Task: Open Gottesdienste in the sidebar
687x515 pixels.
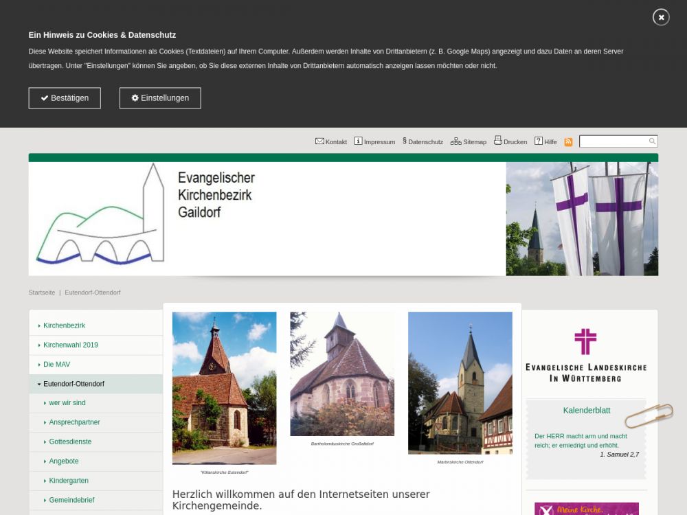Action: click(x=70, y=442)
